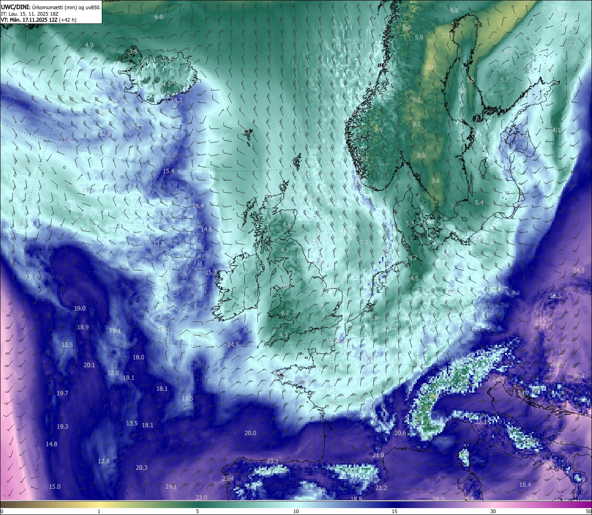Click the 23.3 value over northern Spain
This screenshot has width=592, height=515.
pos(273,461)
